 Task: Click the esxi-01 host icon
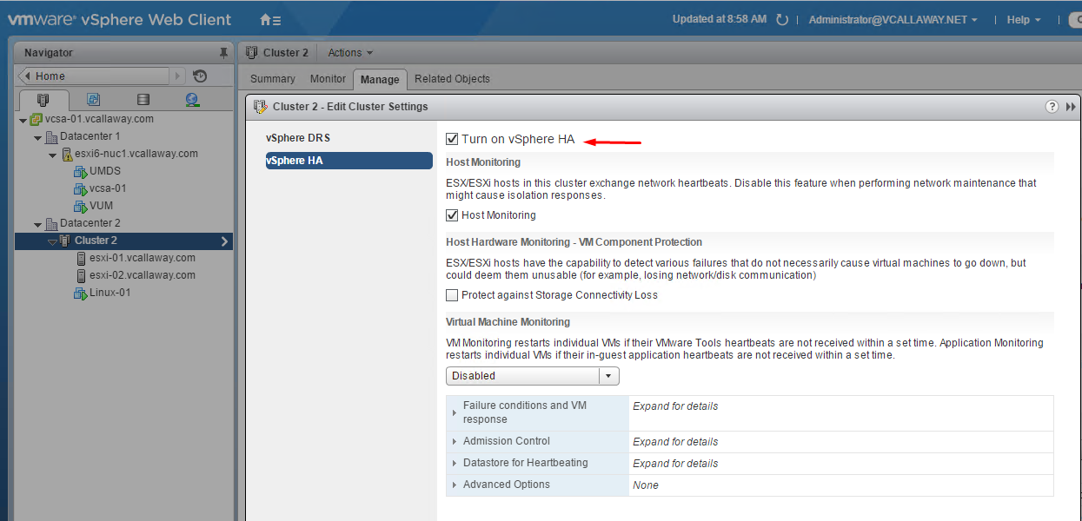click(81, 258)
